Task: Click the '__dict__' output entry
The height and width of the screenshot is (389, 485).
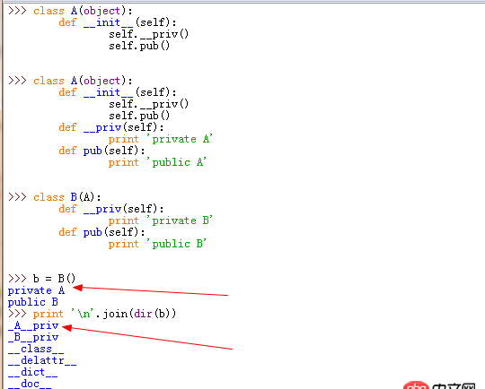Action: coord(33,372)
